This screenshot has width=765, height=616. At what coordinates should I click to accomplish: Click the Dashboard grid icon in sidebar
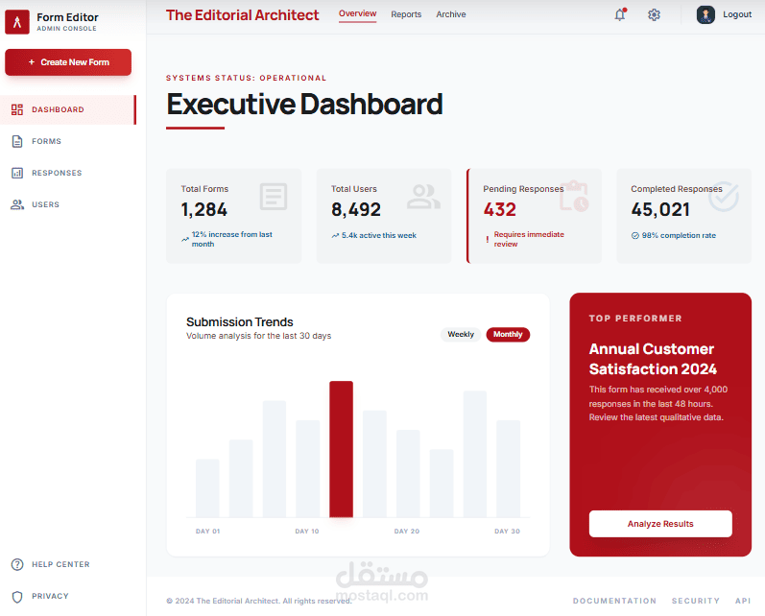pos(17,109)
